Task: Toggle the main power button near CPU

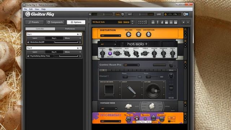Action: coord(165,14)
